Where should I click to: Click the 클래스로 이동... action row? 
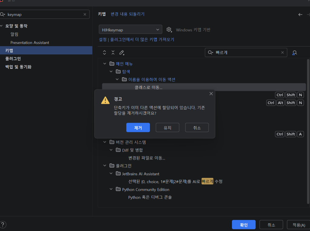pyautogui.click(x=148, y=88)
